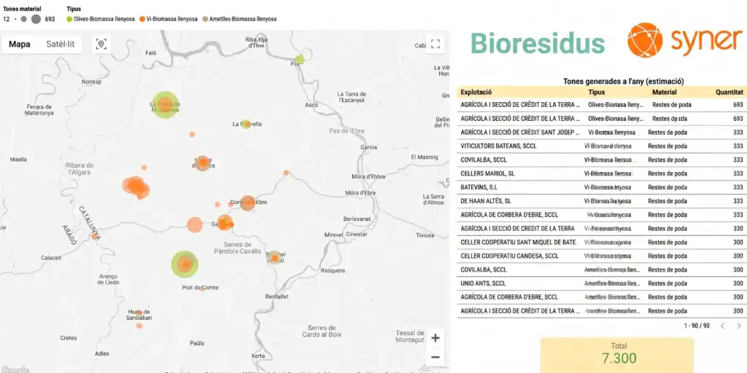Click the Tones material size legend
Image resolution: width=747 pixels, height=373 pixels.
tap(29, 15)
